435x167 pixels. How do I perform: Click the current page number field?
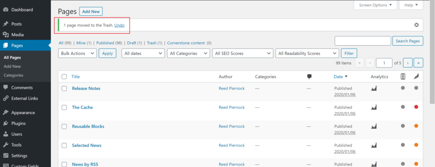[384, 63]
